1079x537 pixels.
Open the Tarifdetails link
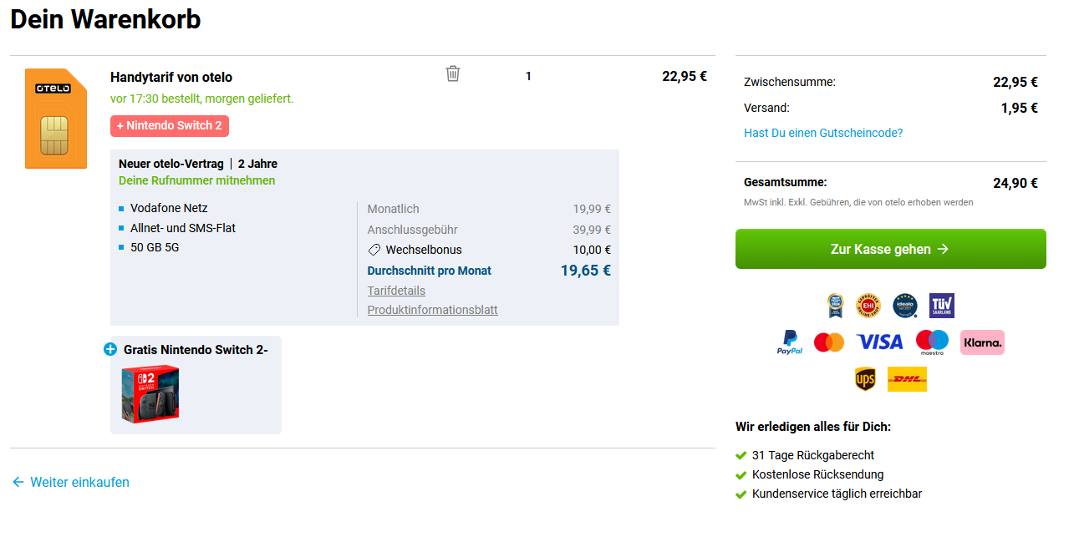[396, 291]
